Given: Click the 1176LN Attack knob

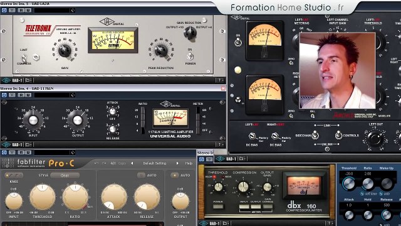Looking at the screenshot, I should [x=113, y=112].
